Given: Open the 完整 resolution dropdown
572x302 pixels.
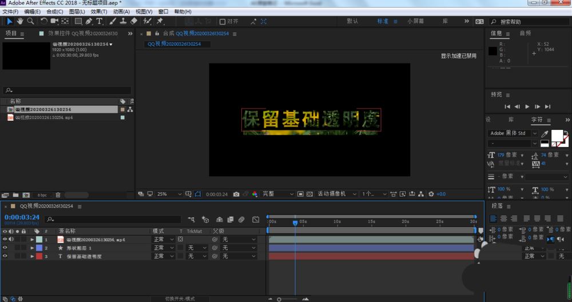Looking at the screenshot, I should (x=277, y=194).
